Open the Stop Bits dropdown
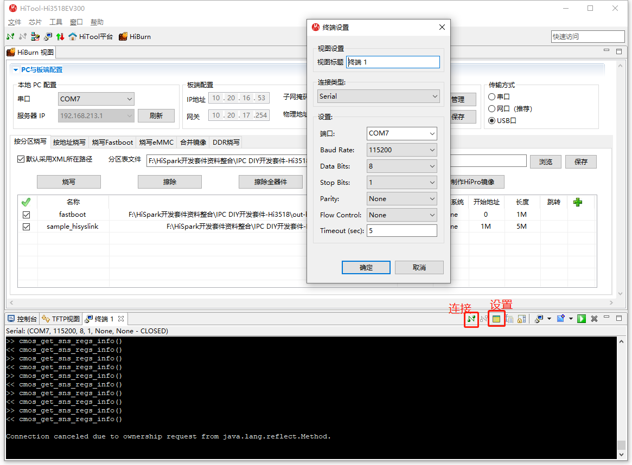The height and width of the screenshot is (465, 632). 402,183
